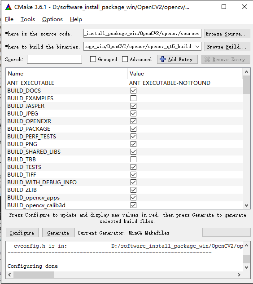This screenshot has height=284, width=253.
Task: Click the output log scroll right arrow
Action: point(239,275)
